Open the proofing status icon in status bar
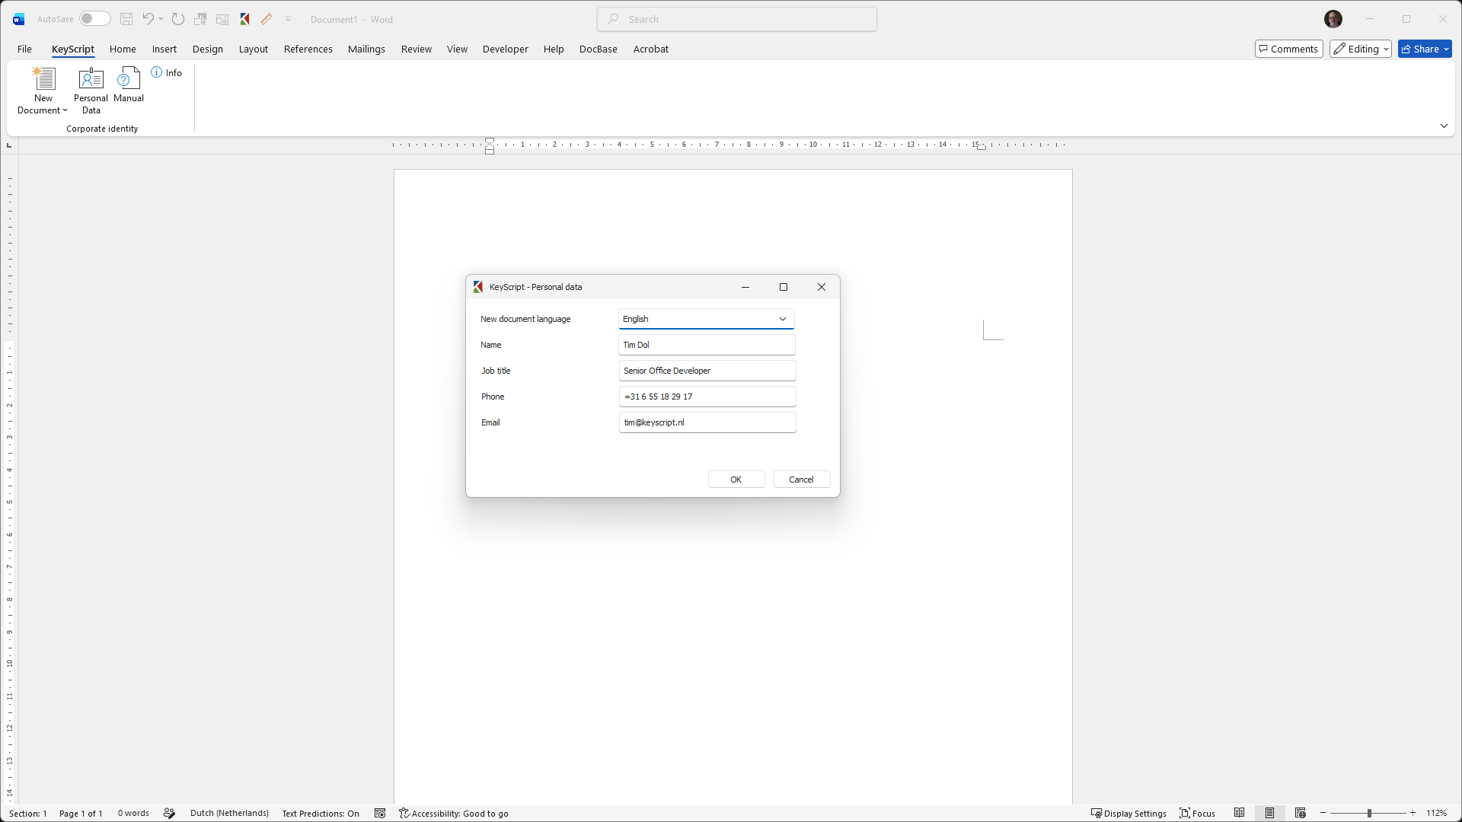Viewport: 1462px width, 822px height. click(169, 813)
